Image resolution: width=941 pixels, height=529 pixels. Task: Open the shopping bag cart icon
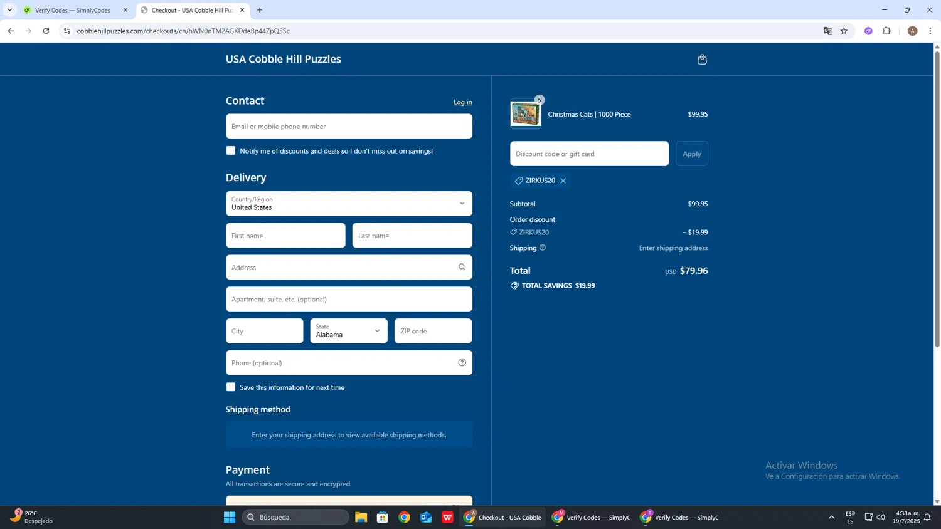click(x=702, y=60)
